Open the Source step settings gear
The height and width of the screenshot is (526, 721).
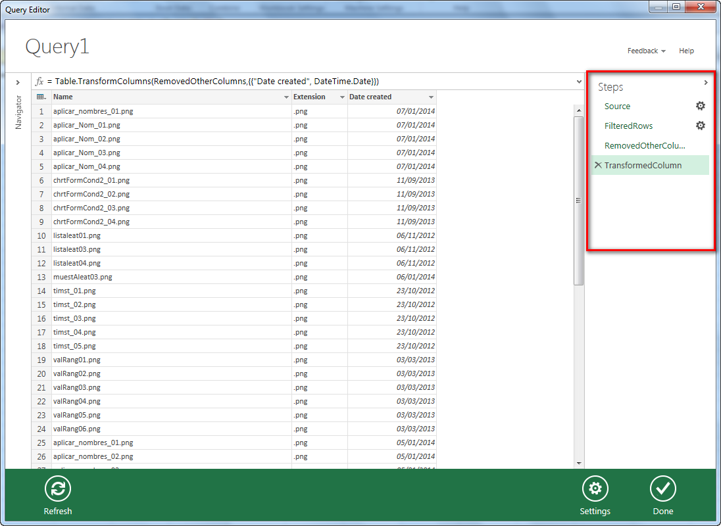(x=700, y=106)
